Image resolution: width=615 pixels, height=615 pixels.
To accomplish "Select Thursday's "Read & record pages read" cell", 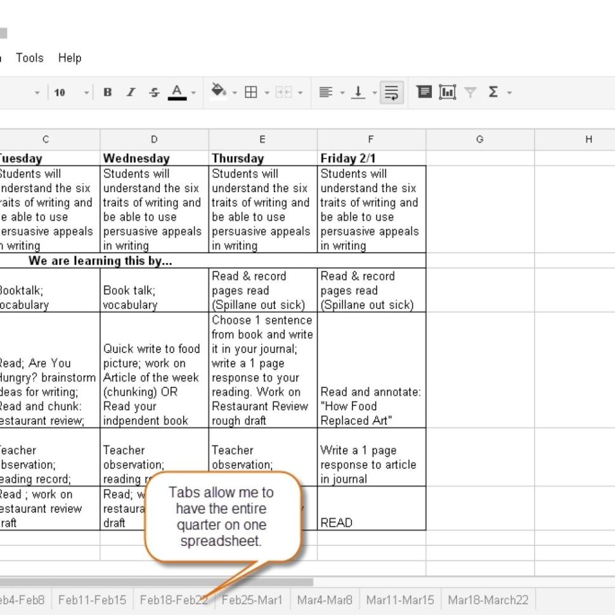I will [x=262, y=290].
